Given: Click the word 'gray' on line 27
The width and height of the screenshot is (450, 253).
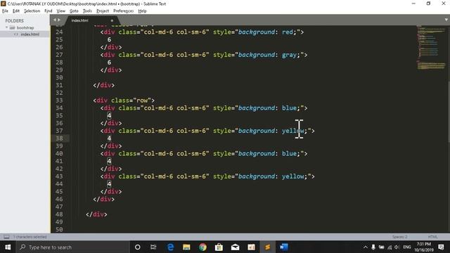Looking at the screenshot, I should [289, 55].
